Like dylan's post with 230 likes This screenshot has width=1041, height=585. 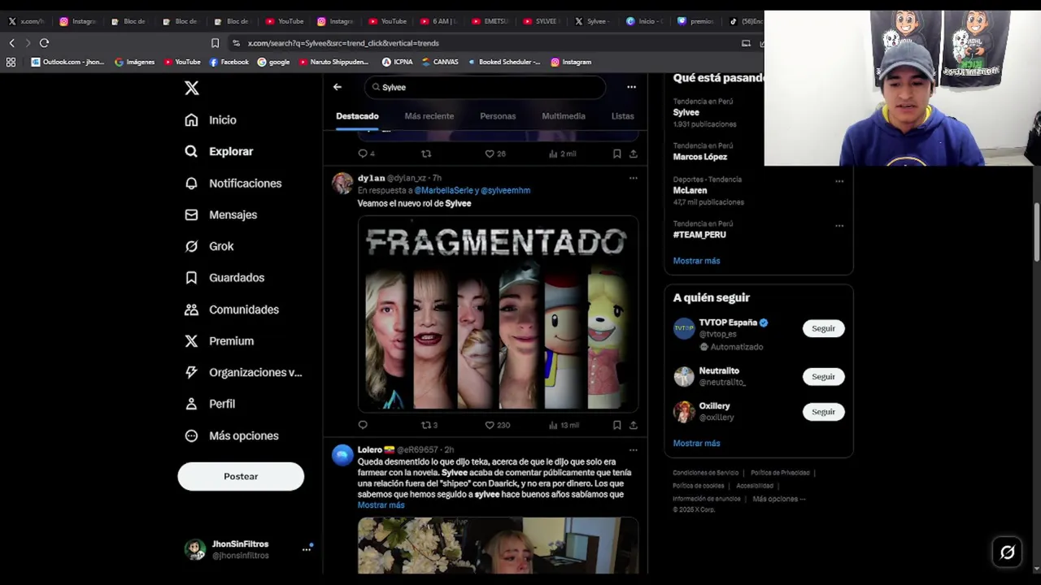[x=497, y=425]
